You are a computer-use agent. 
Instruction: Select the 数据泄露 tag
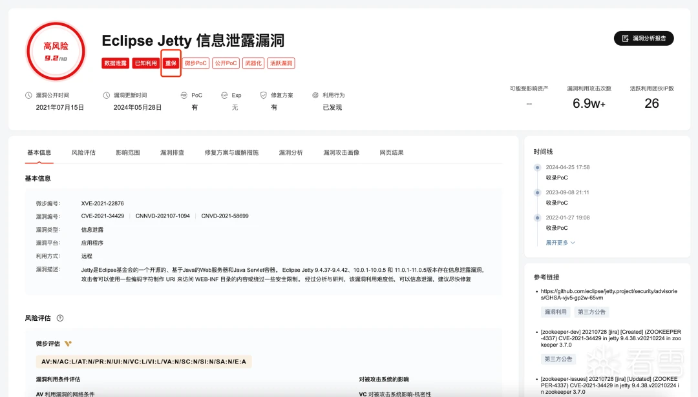click(x=115, y=63)
